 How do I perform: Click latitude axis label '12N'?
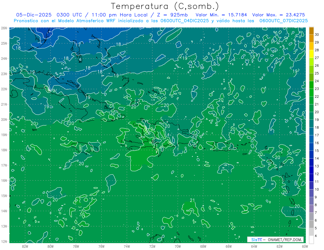coord(4,241)
